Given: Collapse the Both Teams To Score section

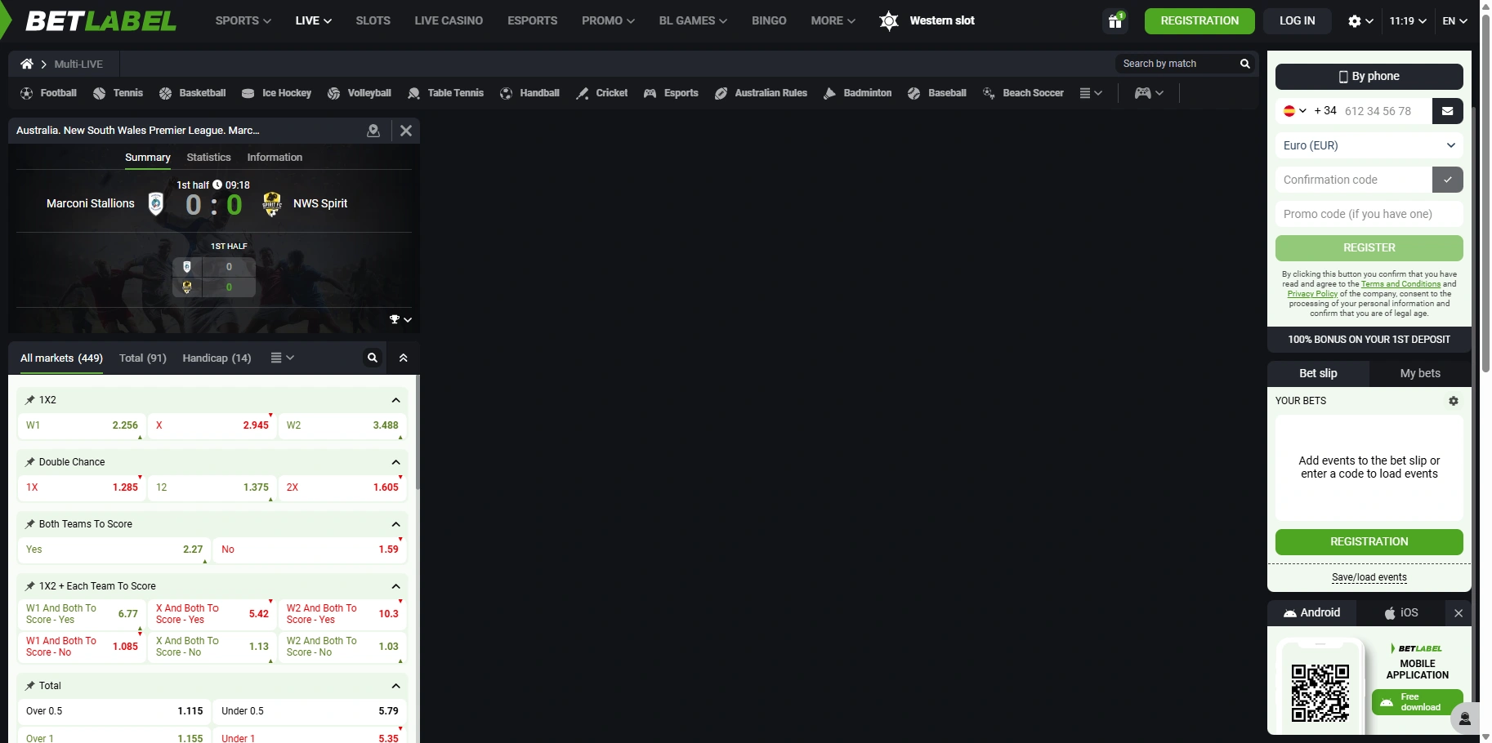Looking at the screenshot, I should [395, 524].
